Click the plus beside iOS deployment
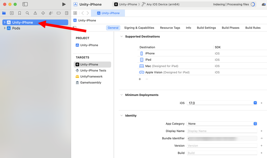The height and width of the screenshot is (158, 267). click(261, 103)
